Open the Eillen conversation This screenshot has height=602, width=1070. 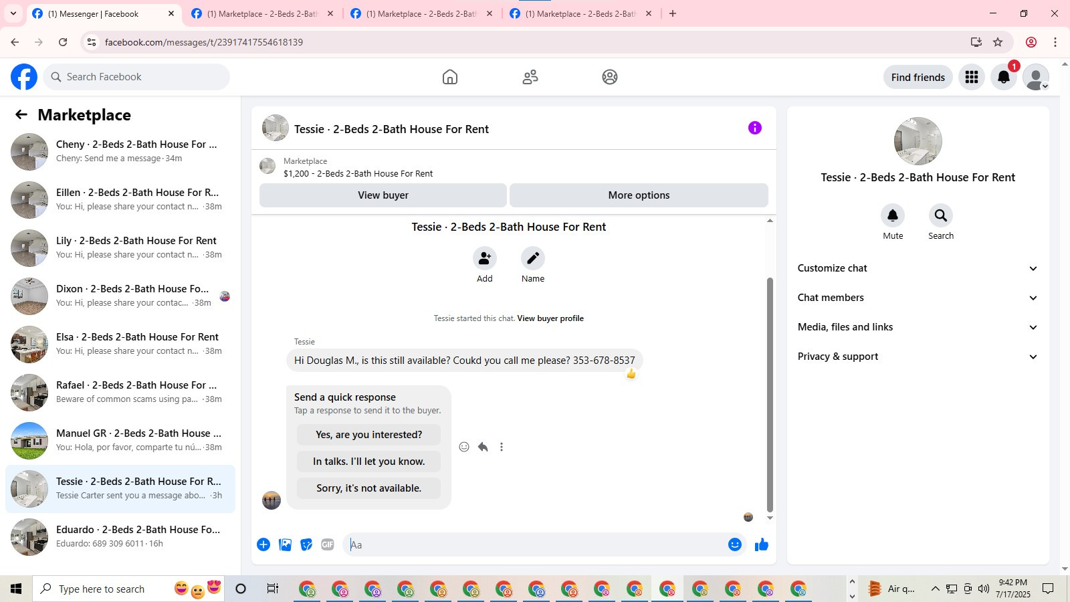coord(120,200)
